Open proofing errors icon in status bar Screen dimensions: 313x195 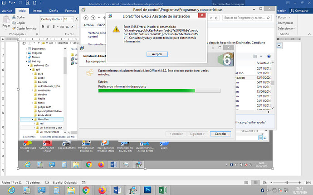[x=47, y=182]
